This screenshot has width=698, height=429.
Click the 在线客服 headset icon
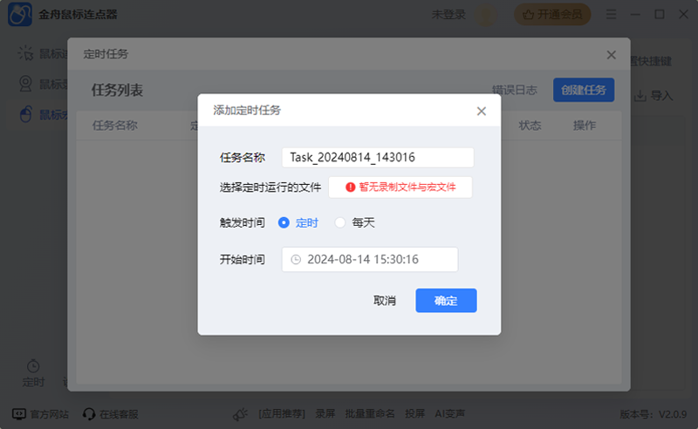[88, 414]
